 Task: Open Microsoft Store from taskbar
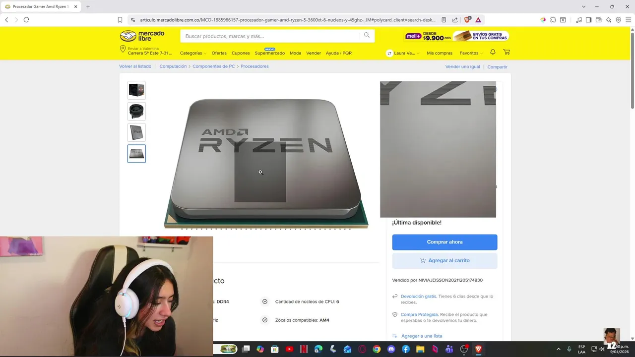tap(275, 349)
